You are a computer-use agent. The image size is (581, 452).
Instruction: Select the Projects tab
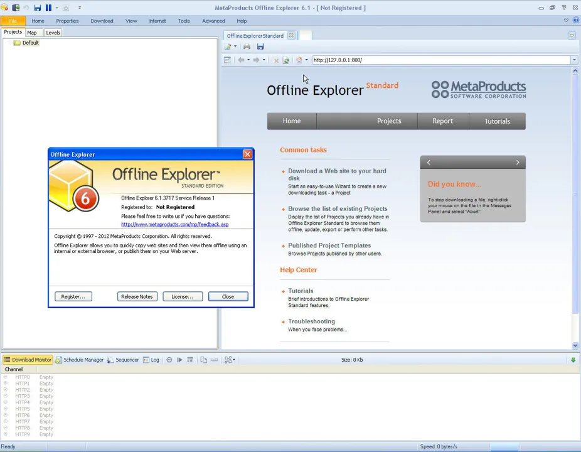[13, 32]
